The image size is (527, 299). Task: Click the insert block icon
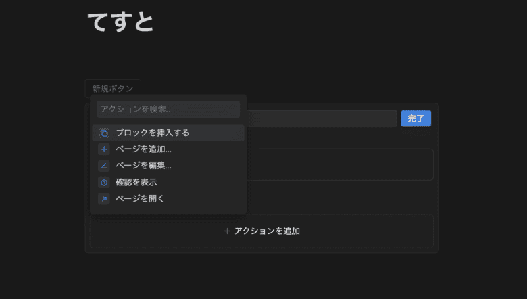[104, 133]
